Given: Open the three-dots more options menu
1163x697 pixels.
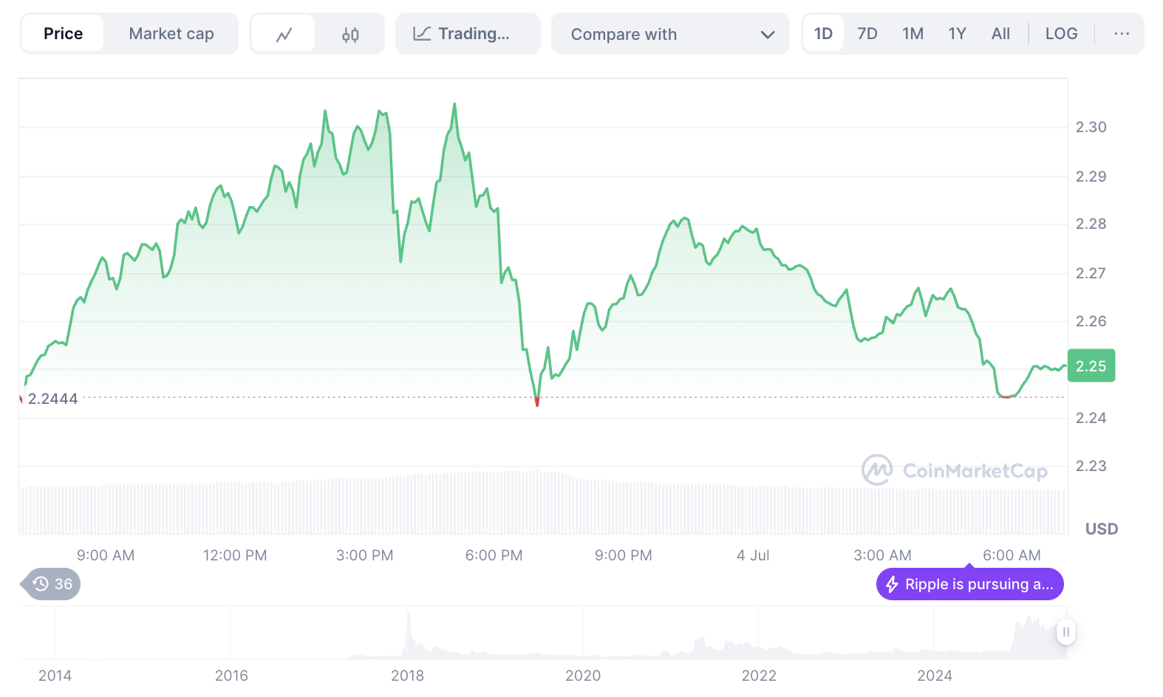Looking at the screenshot, I should click(1121, 34).
